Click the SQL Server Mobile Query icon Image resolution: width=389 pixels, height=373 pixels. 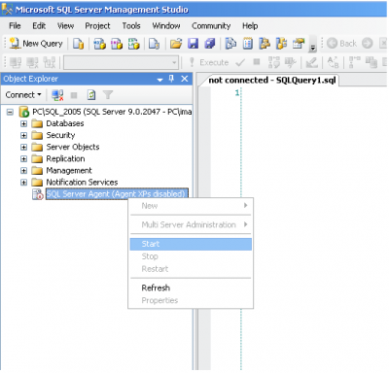tap(154, 44)
